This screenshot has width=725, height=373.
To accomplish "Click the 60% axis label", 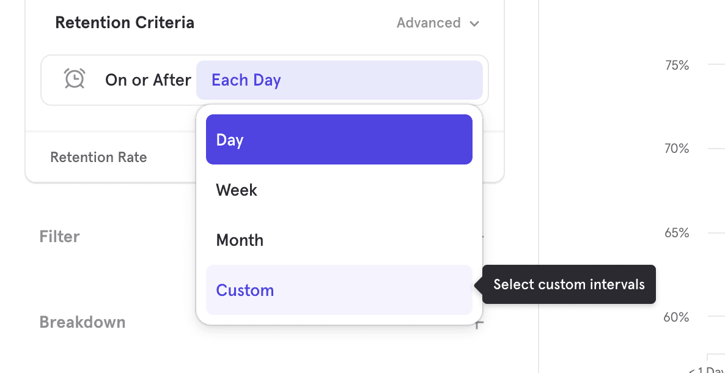I will tap(675, 317).
